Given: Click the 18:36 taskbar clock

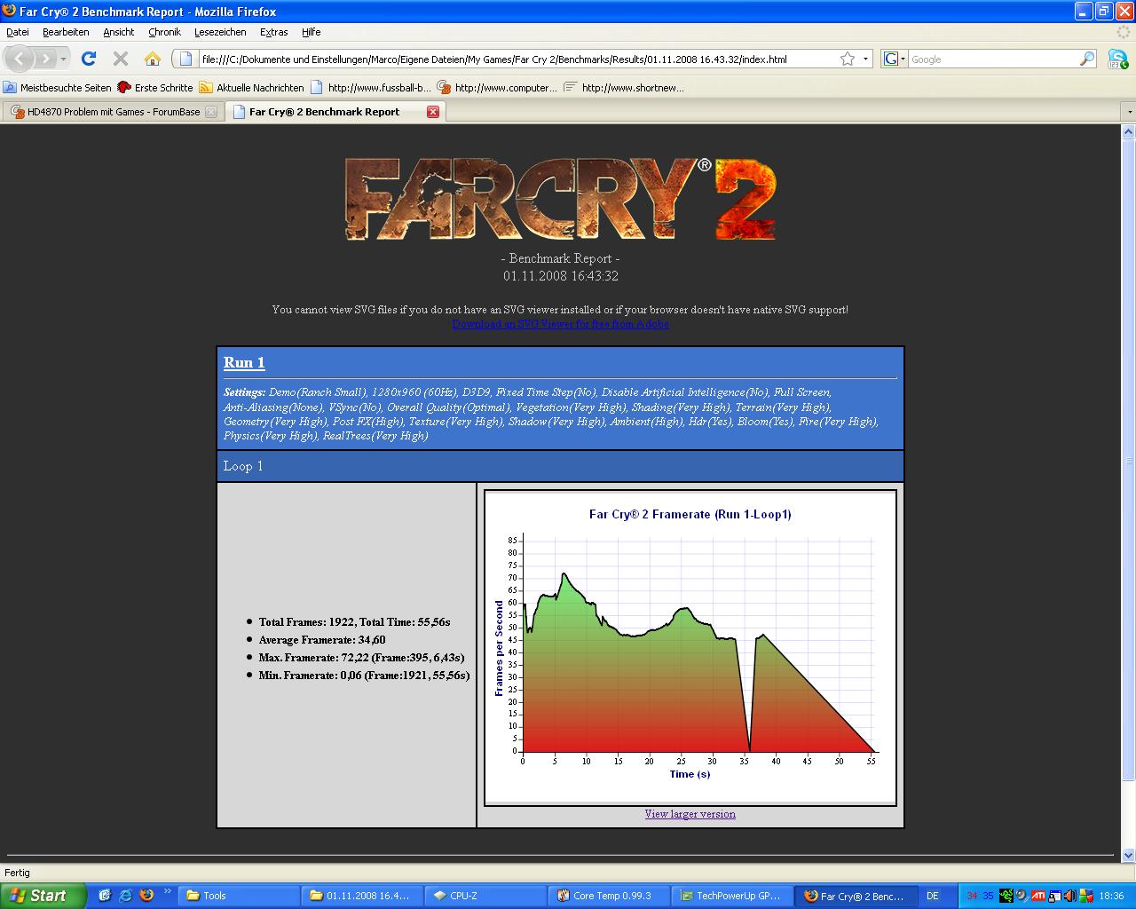Looking at the screenshot, I should (x=1111, y=896).
